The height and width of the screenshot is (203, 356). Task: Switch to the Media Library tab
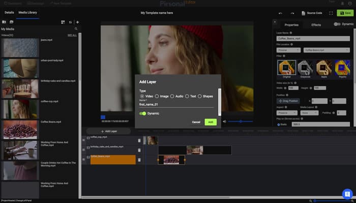point(27,13)
